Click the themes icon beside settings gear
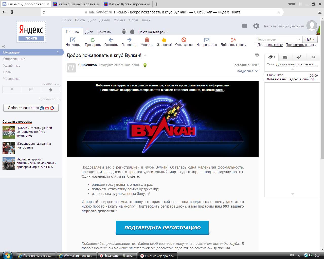This screenshot has height=259, width=324. [x=245, y=26]
